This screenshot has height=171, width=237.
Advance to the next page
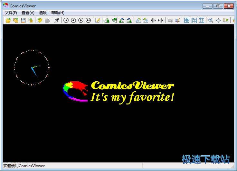(81, 20)
